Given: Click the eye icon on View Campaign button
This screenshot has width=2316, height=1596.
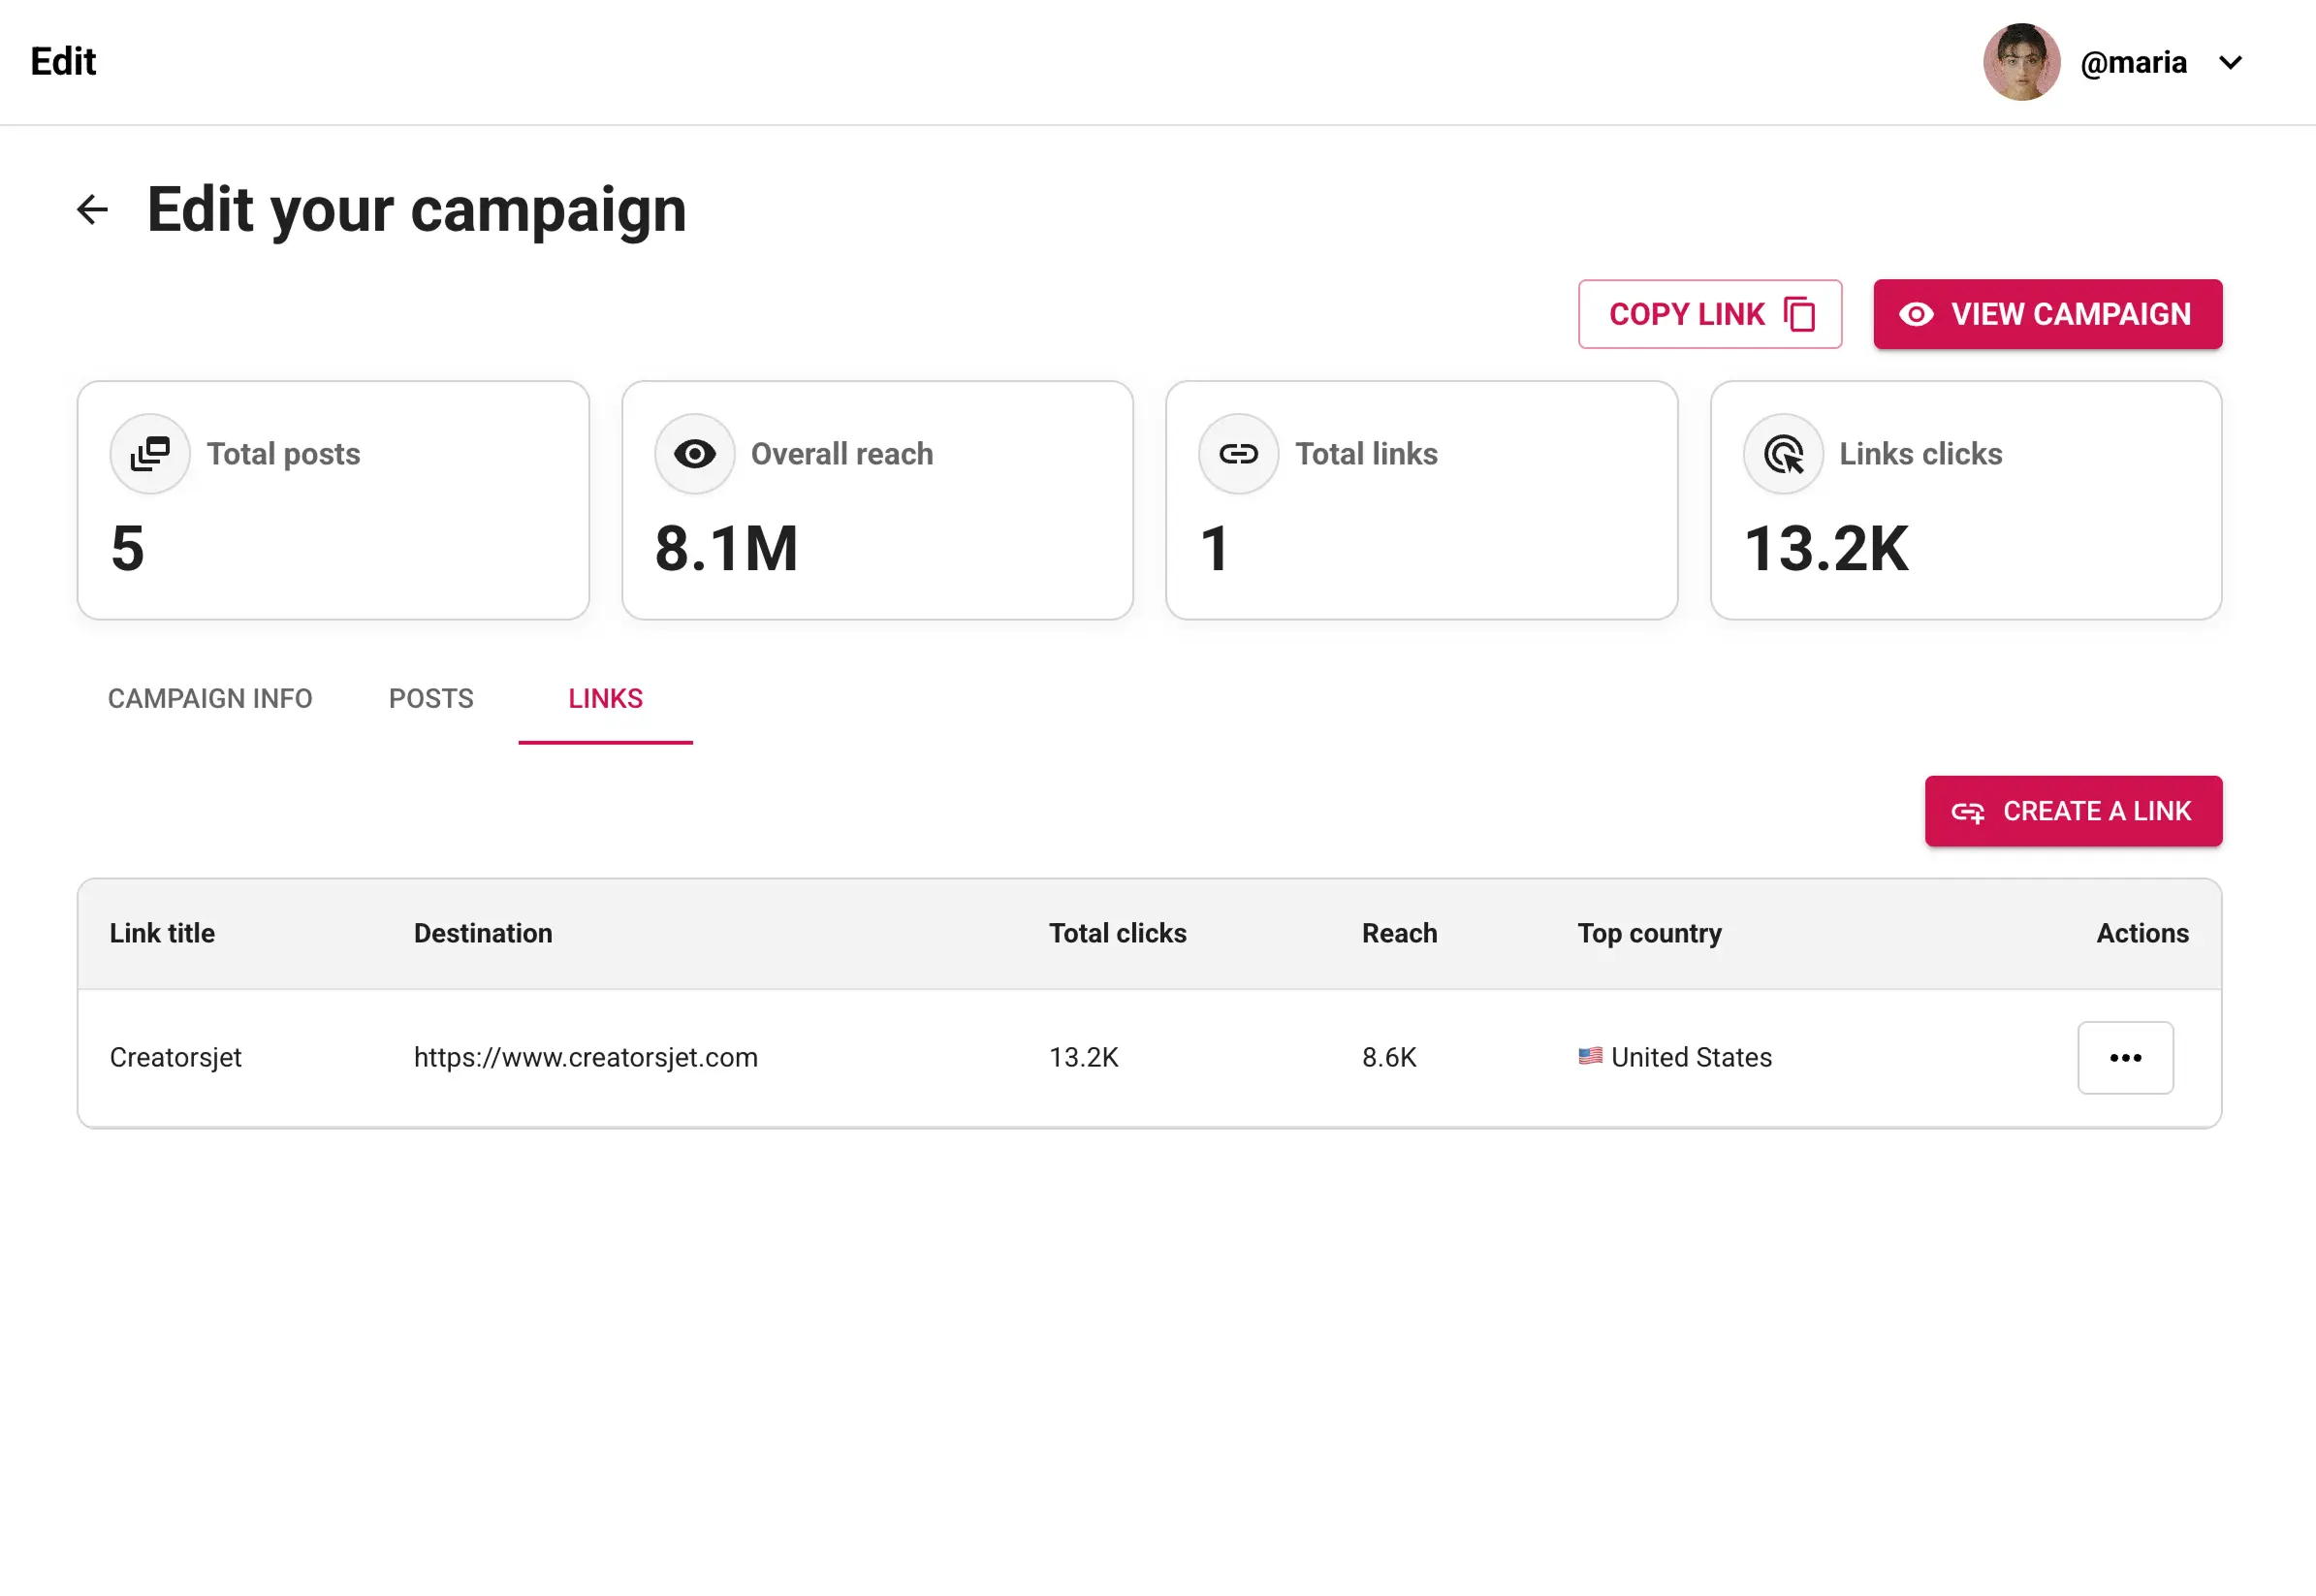Looking at the screenshot, I should click(1917, 314).
